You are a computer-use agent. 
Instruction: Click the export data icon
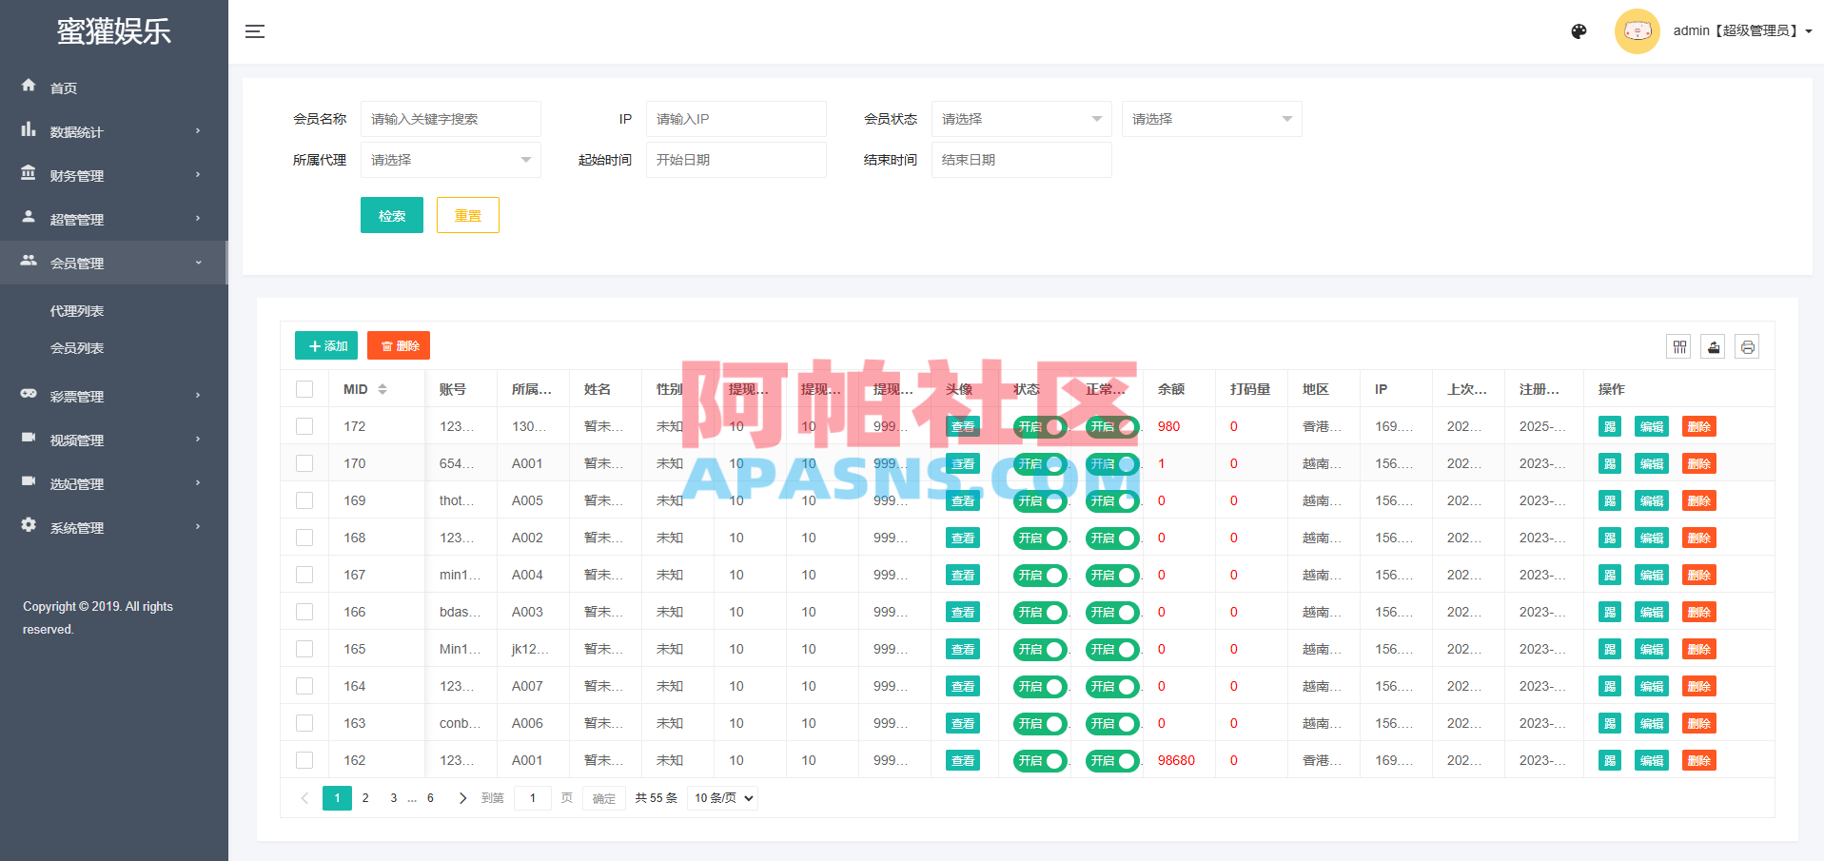[x=1713, y=346]
